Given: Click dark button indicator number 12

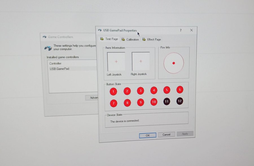Looking at the screenshot, I should tap(180, 101).
